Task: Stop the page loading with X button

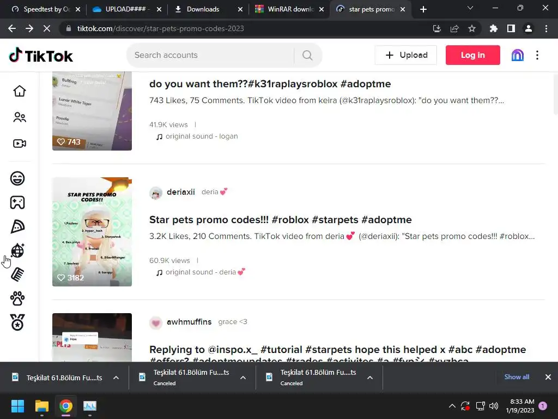Action: (x=47, y=28)
